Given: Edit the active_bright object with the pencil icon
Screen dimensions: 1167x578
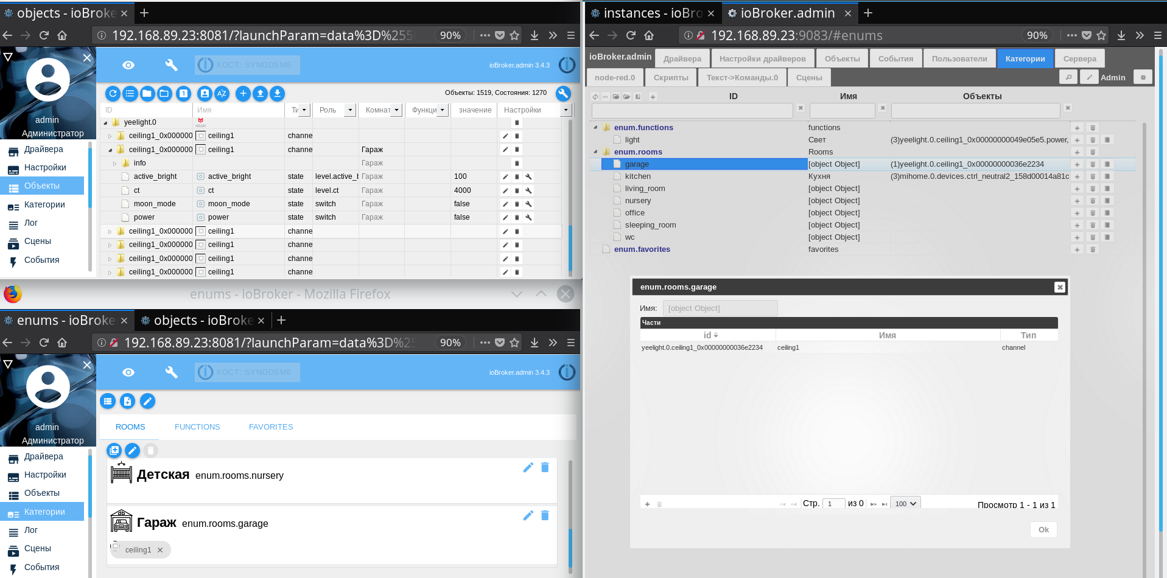Looking at the screenshot, I should (x=505, y=176).
